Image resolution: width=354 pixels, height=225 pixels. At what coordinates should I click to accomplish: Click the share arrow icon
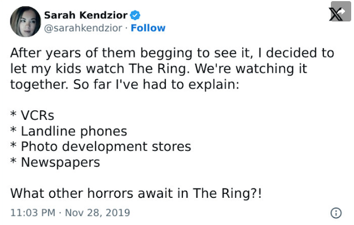pos(342,11)
